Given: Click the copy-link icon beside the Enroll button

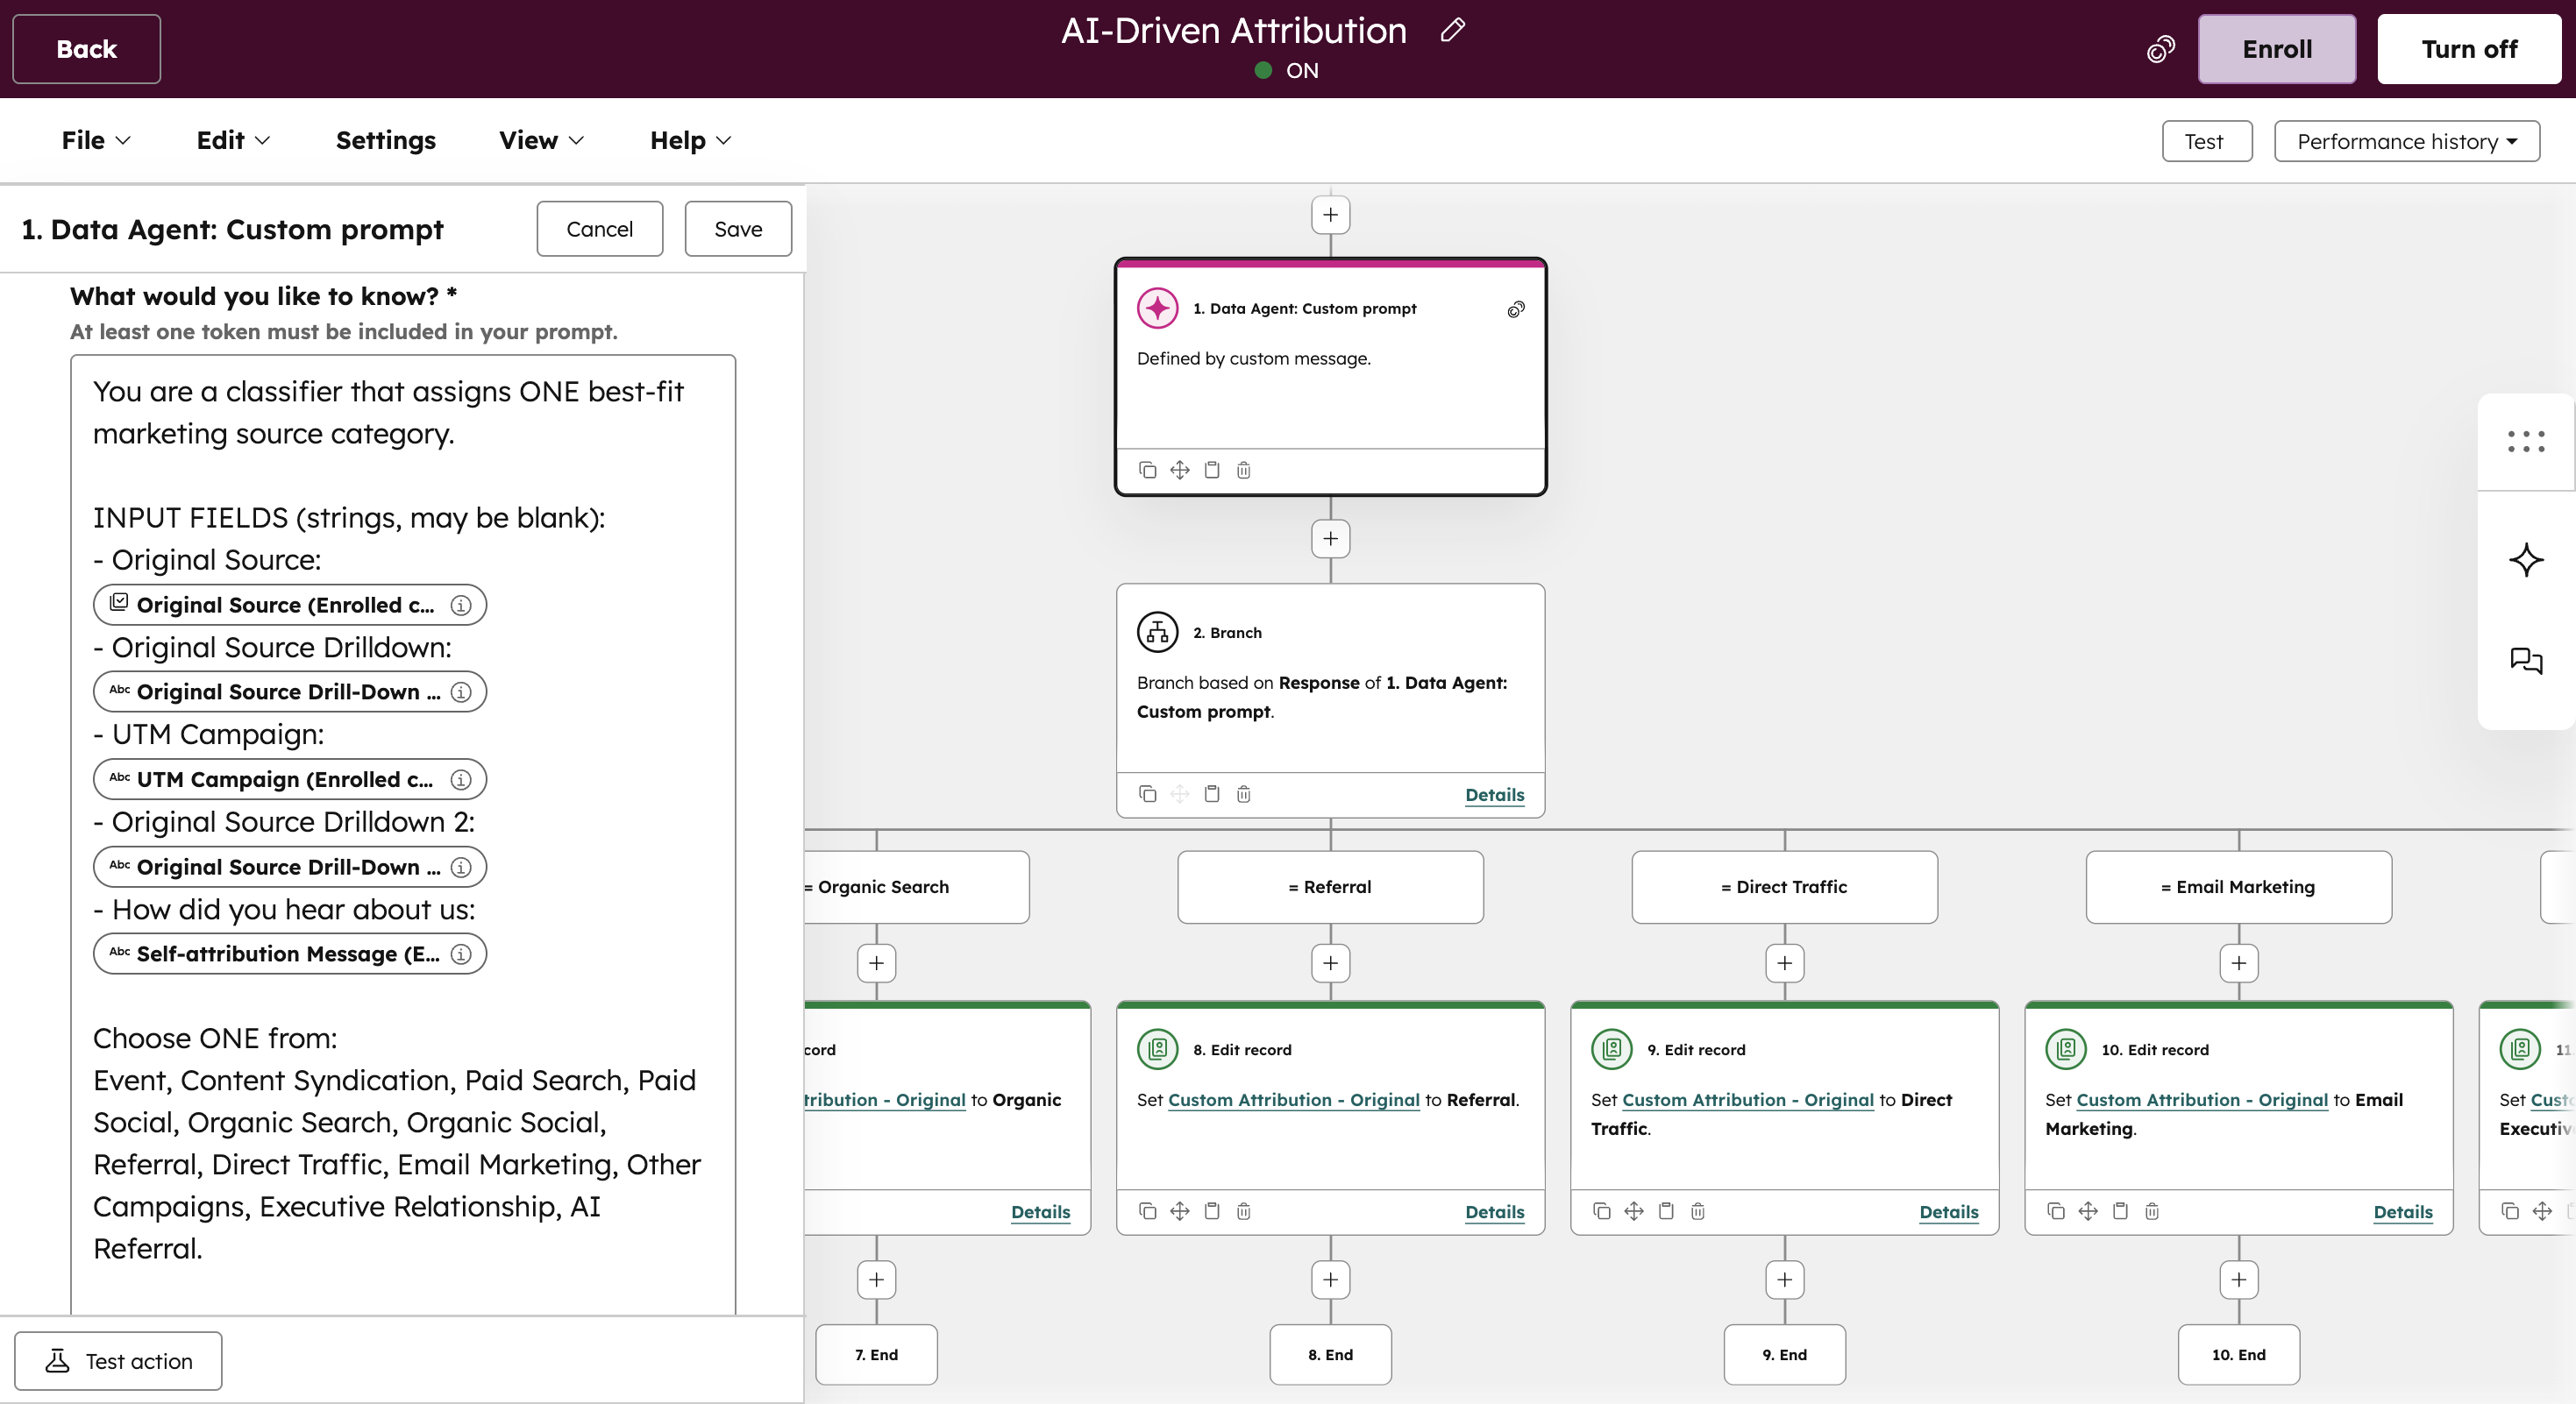Looking at the screenshot, I should [x=2161, y=48].
